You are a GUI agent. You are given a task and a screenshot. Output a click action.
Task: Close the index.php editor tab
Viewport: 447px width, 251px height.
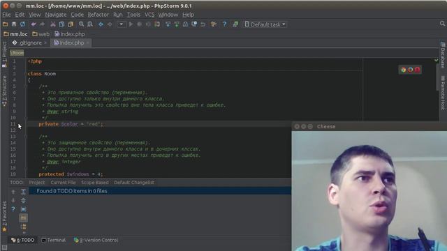[x=88, y=43]
